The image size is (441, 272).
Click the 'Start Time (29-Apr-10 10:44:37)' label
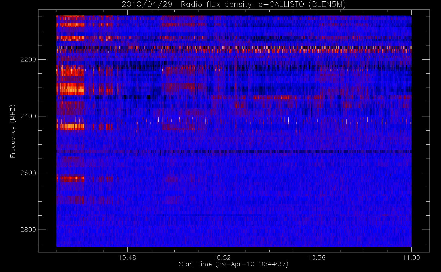(234, 264)
